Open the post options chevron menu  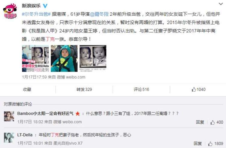221,4
